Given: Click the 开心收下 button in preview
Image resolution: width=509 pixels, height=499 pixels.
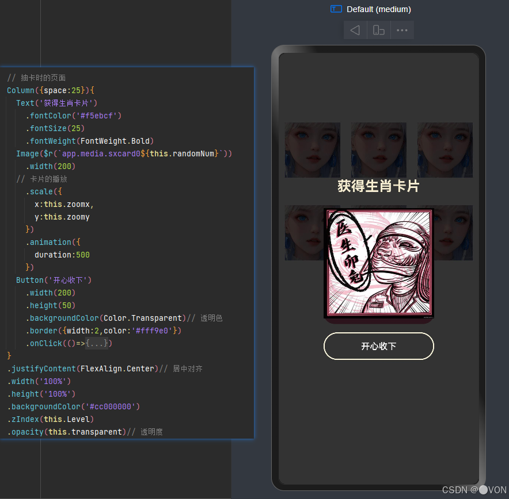Looking at the screenshot, I should (x=378, y=346).
